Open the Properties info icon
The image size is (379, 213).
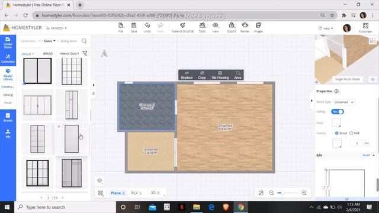click(x=336, y=91)
